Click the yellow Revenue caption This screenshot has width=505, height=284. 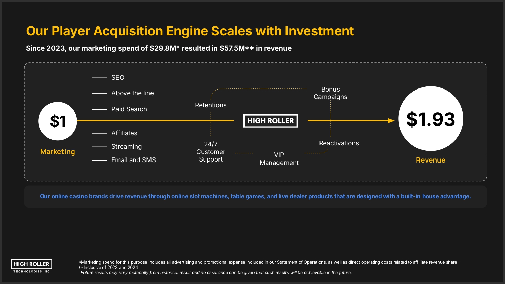pos(431,160)
